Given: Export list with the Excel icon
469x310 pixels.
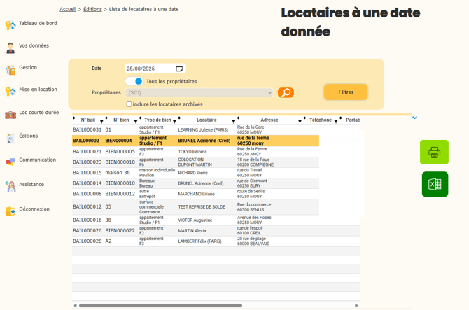Looking at the screenshot, I should point(434,184).
